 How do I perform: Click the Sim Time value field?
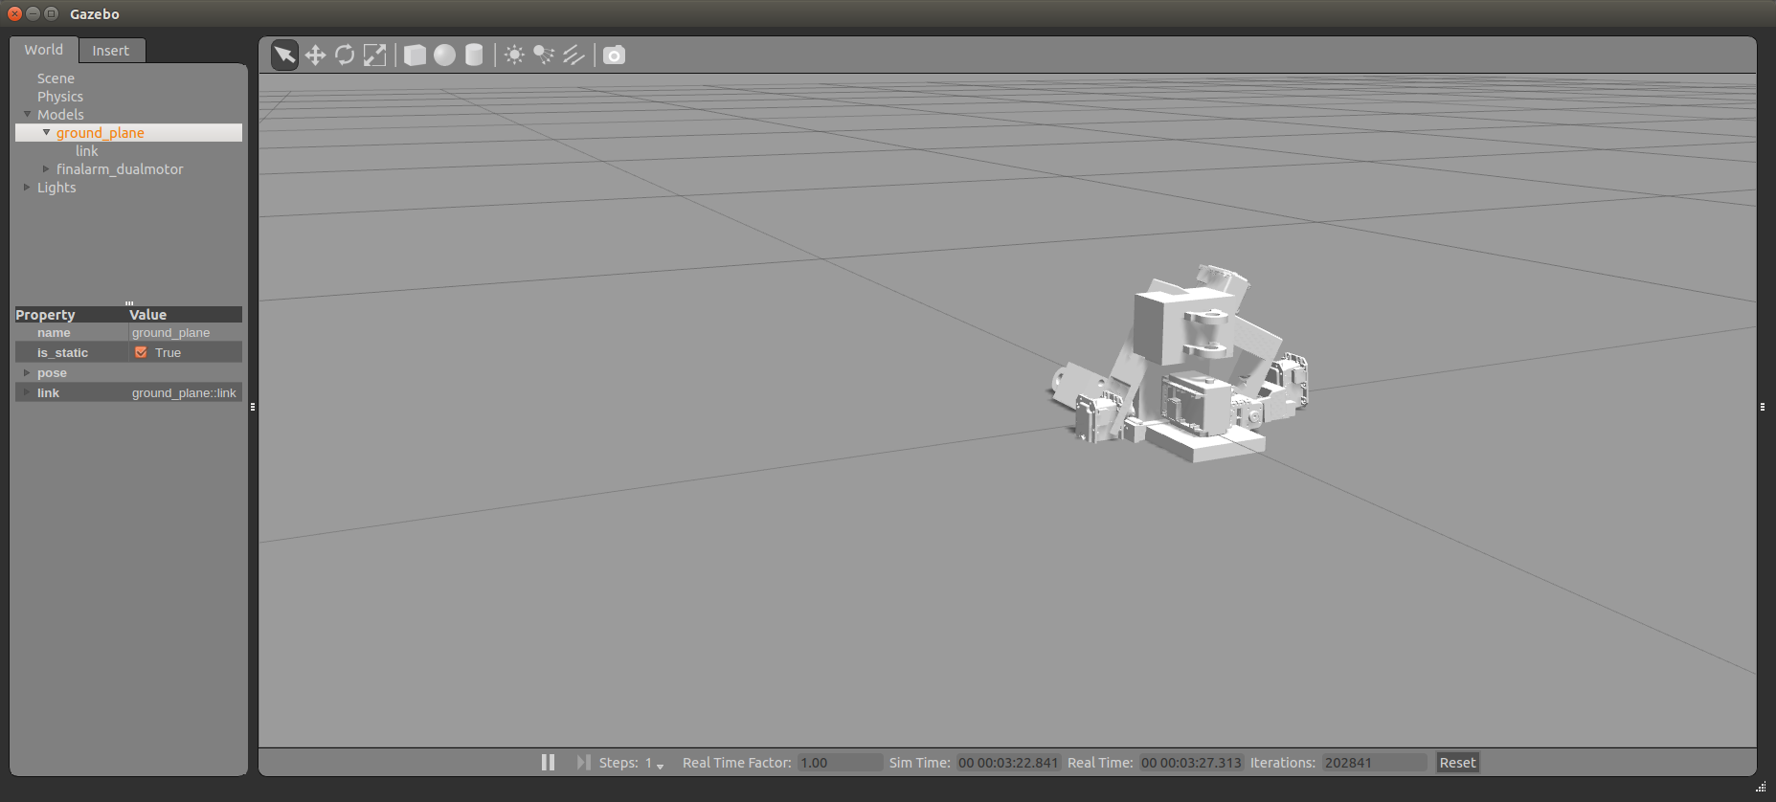[x=1008, y=763]
